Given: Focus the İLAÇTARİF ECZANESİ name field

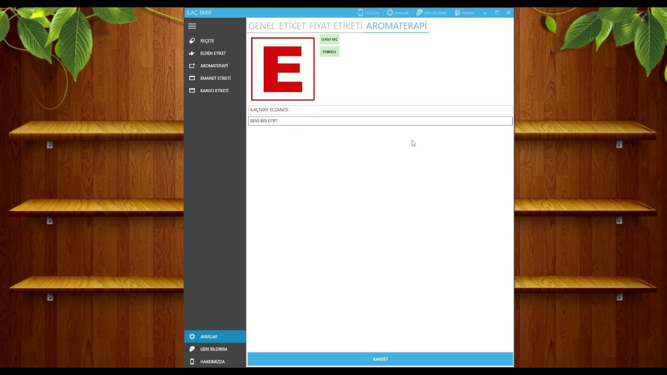Looking at the screenshot, I should [380, 110].
